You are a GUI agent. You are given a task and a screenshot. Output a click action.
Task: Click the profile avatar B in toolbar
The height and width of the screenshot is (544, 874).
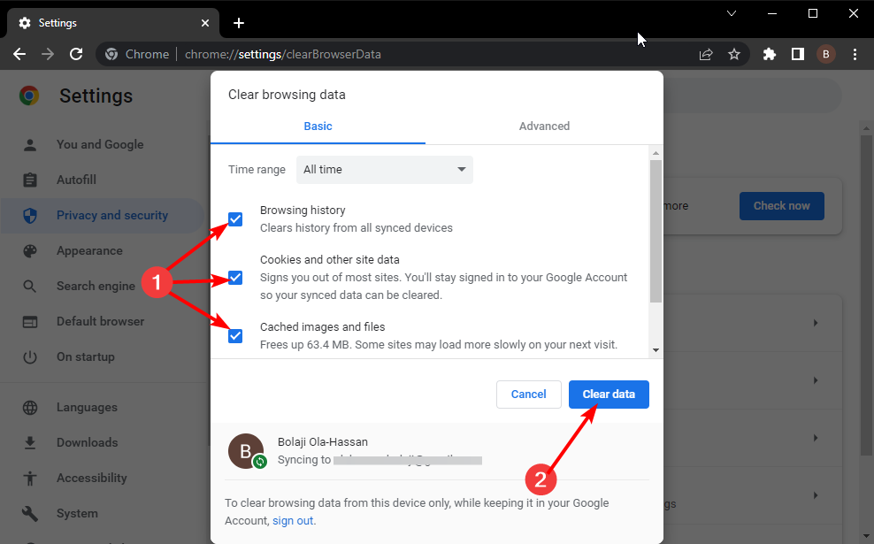826,54
